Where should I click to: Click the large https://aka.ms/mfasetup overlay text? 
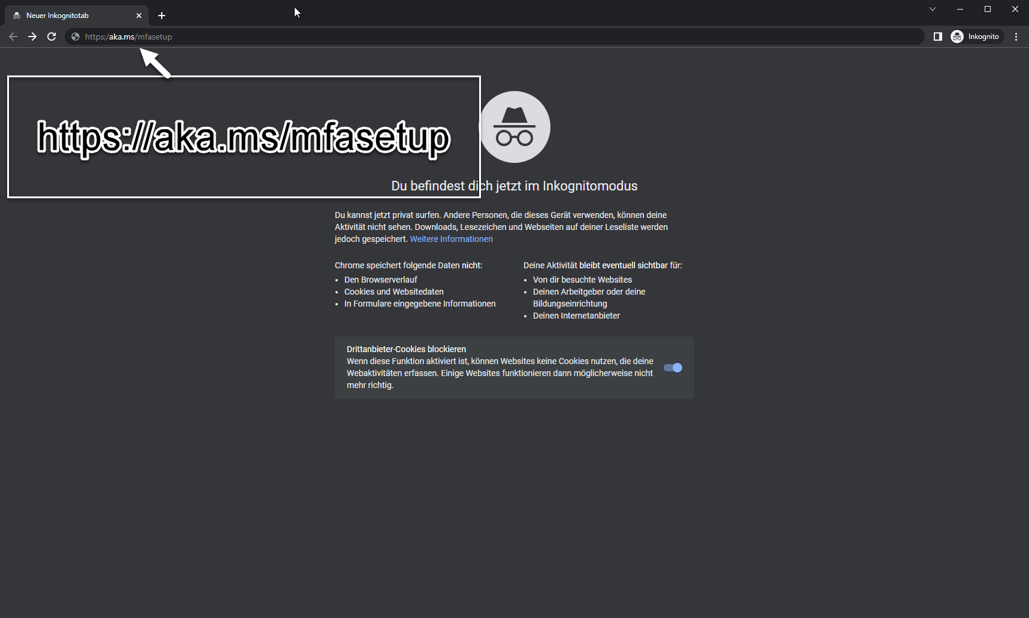pyautogui.click(x=243, y=137)
